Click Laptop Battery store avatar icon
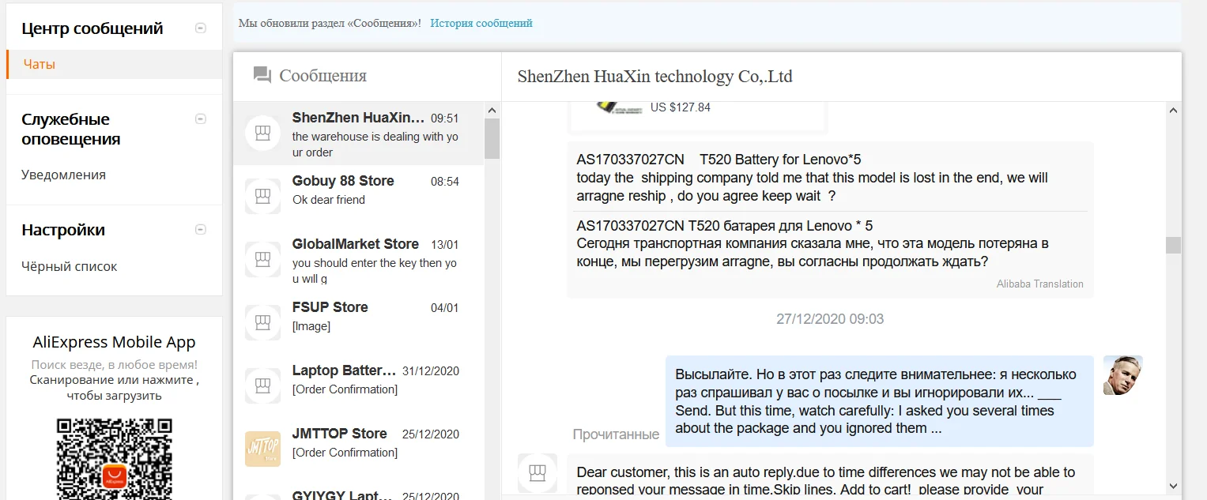 pos(263,385)
